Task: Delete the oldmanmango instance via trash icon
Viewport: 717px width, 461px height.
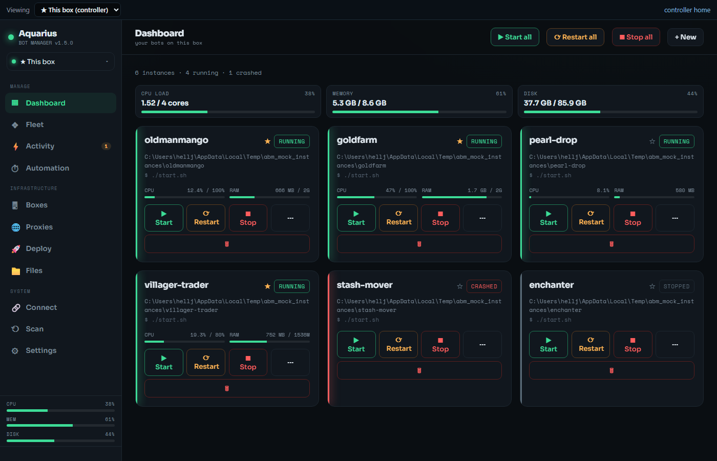Action: [x=227, y=244]
